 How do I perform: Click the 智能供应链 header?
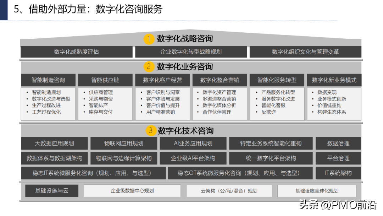pyautogui.click(x=105, y=80)
